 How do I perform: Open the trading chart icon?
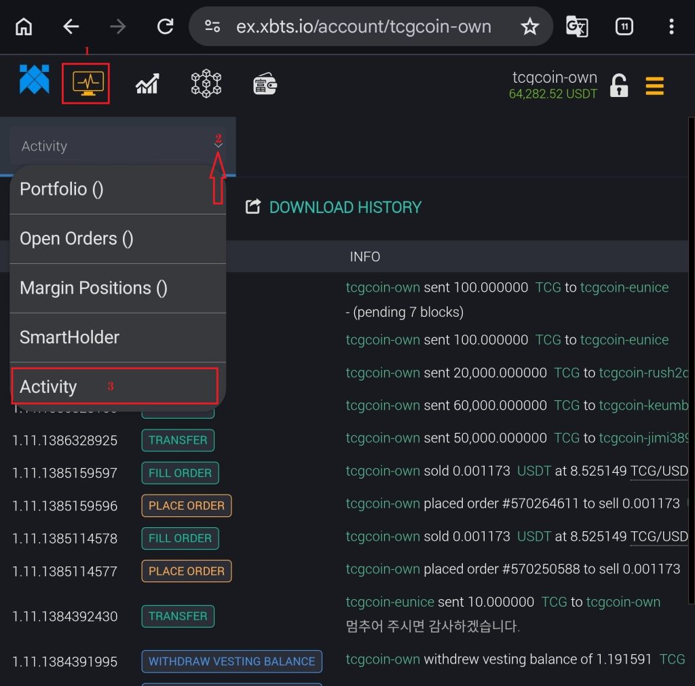[147, 84]
